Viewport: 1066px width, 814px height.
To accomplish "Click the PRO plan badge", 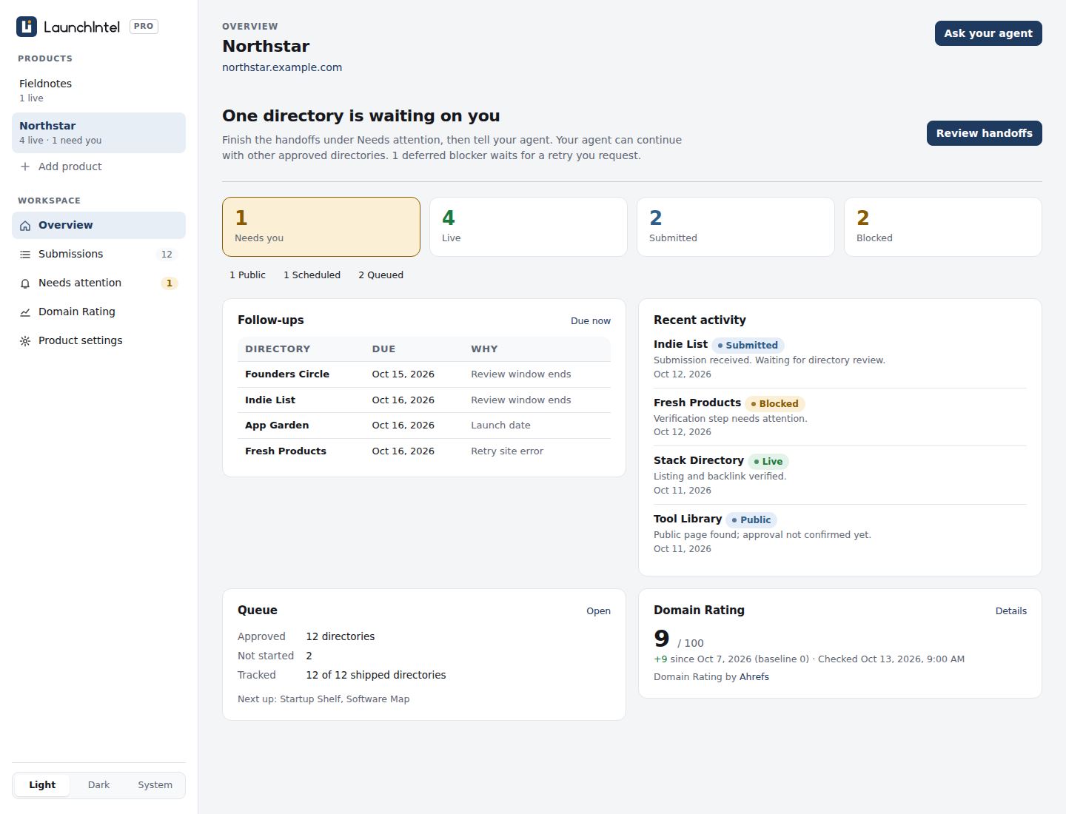I will click(x=144, y=27).
